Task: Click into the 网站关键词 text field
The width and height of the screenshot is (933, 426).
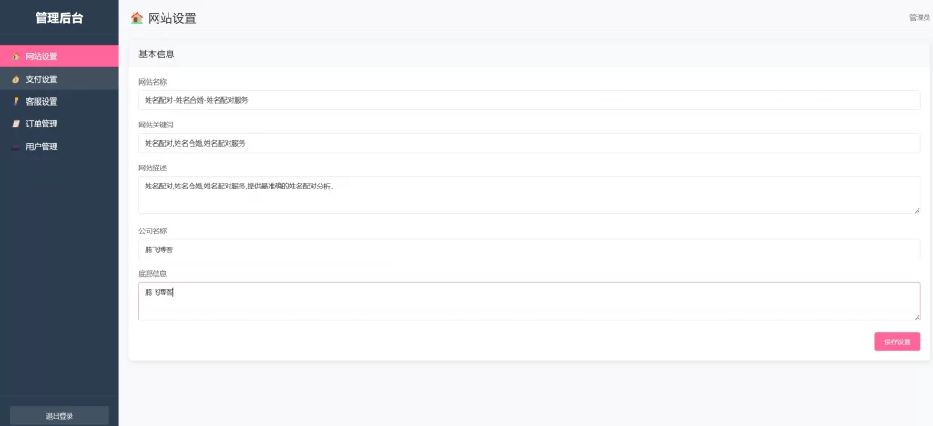Action: tap(528, 143)
